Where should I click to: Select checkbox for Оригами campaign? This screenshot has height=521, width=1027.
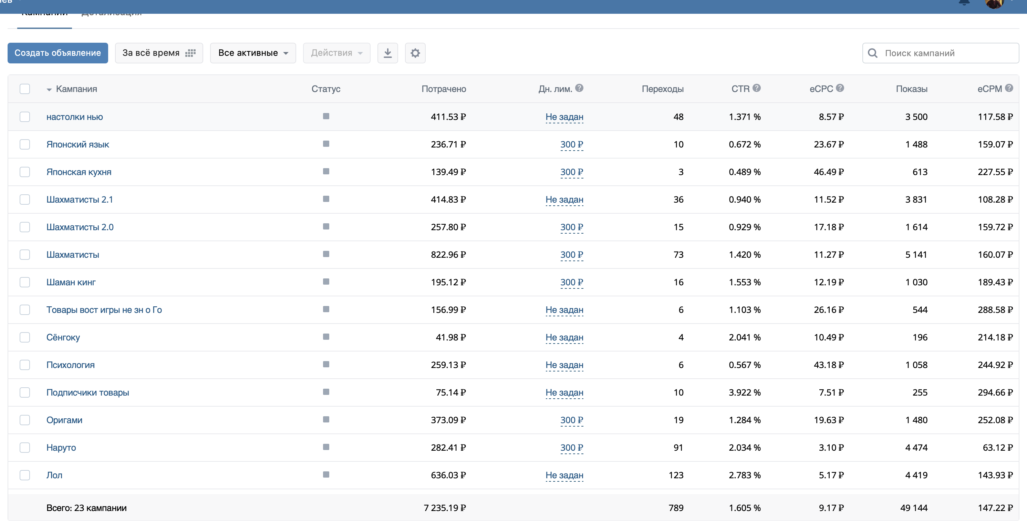tap(25, 420)
